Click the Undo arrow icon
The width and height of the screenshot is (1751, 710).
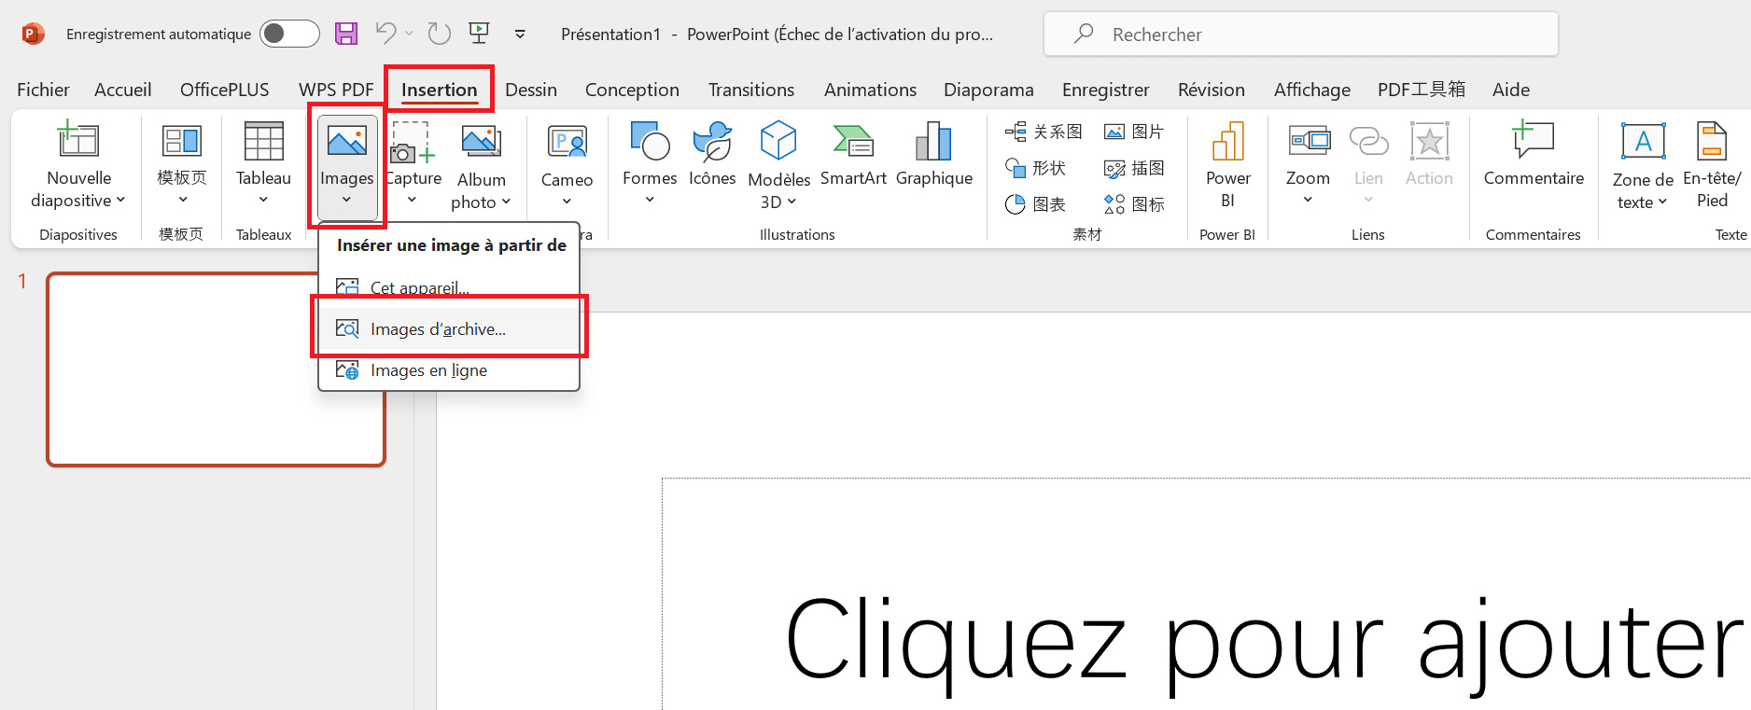(385, 34)
